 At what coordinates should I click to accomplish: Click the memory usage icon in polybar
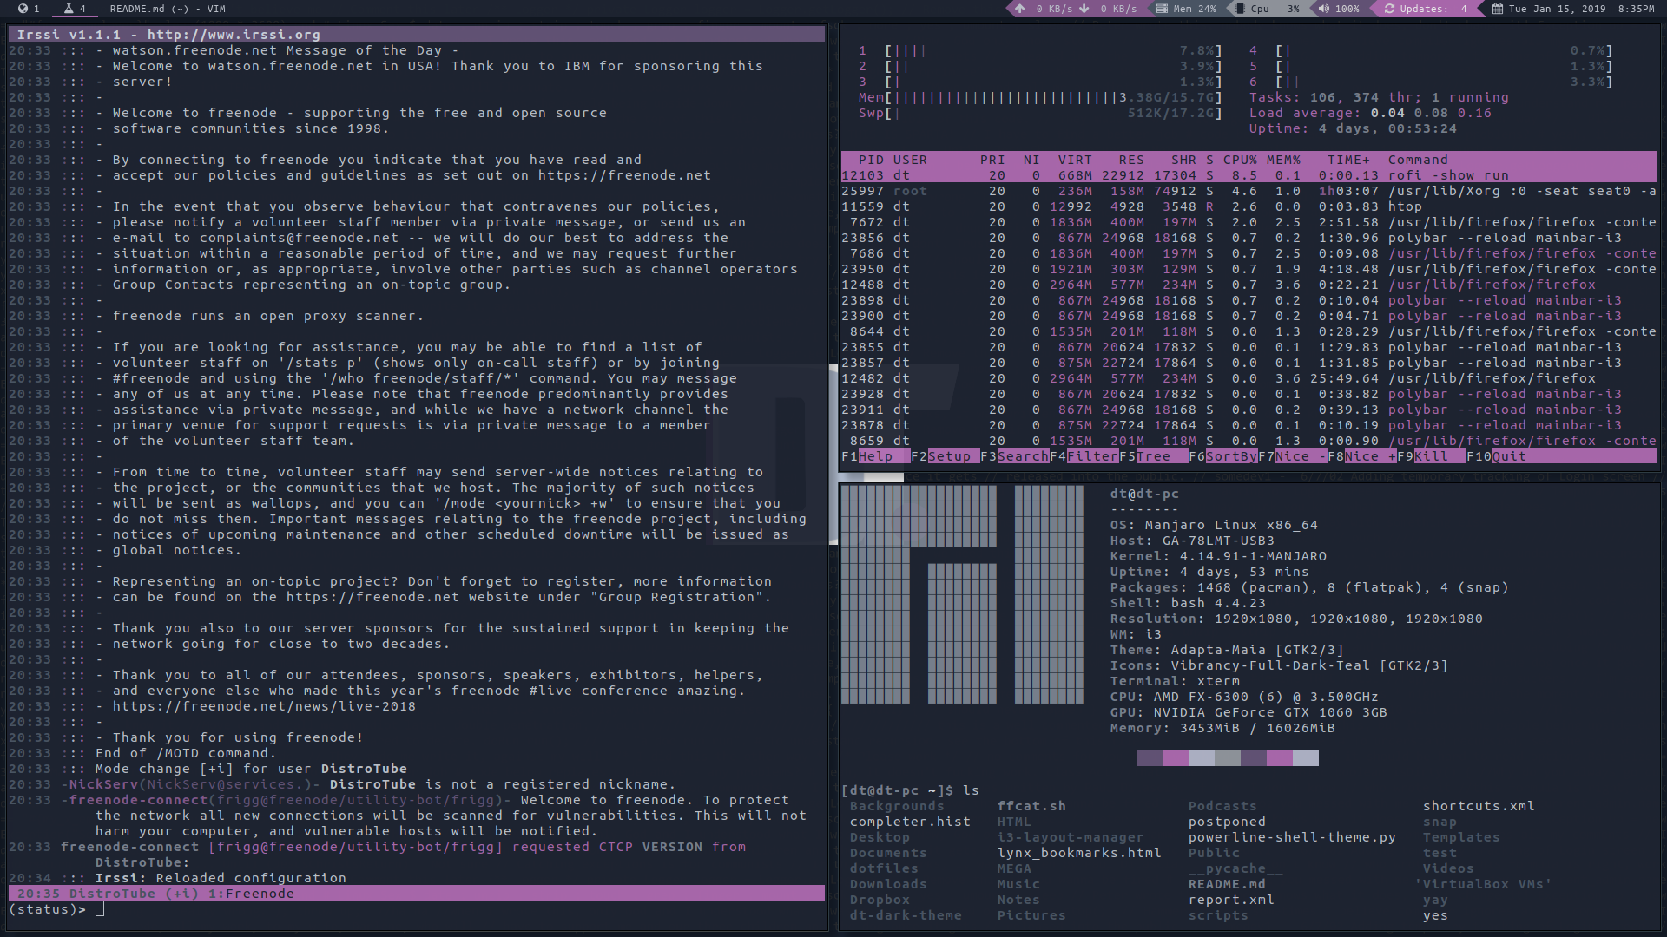point(1162,9)
